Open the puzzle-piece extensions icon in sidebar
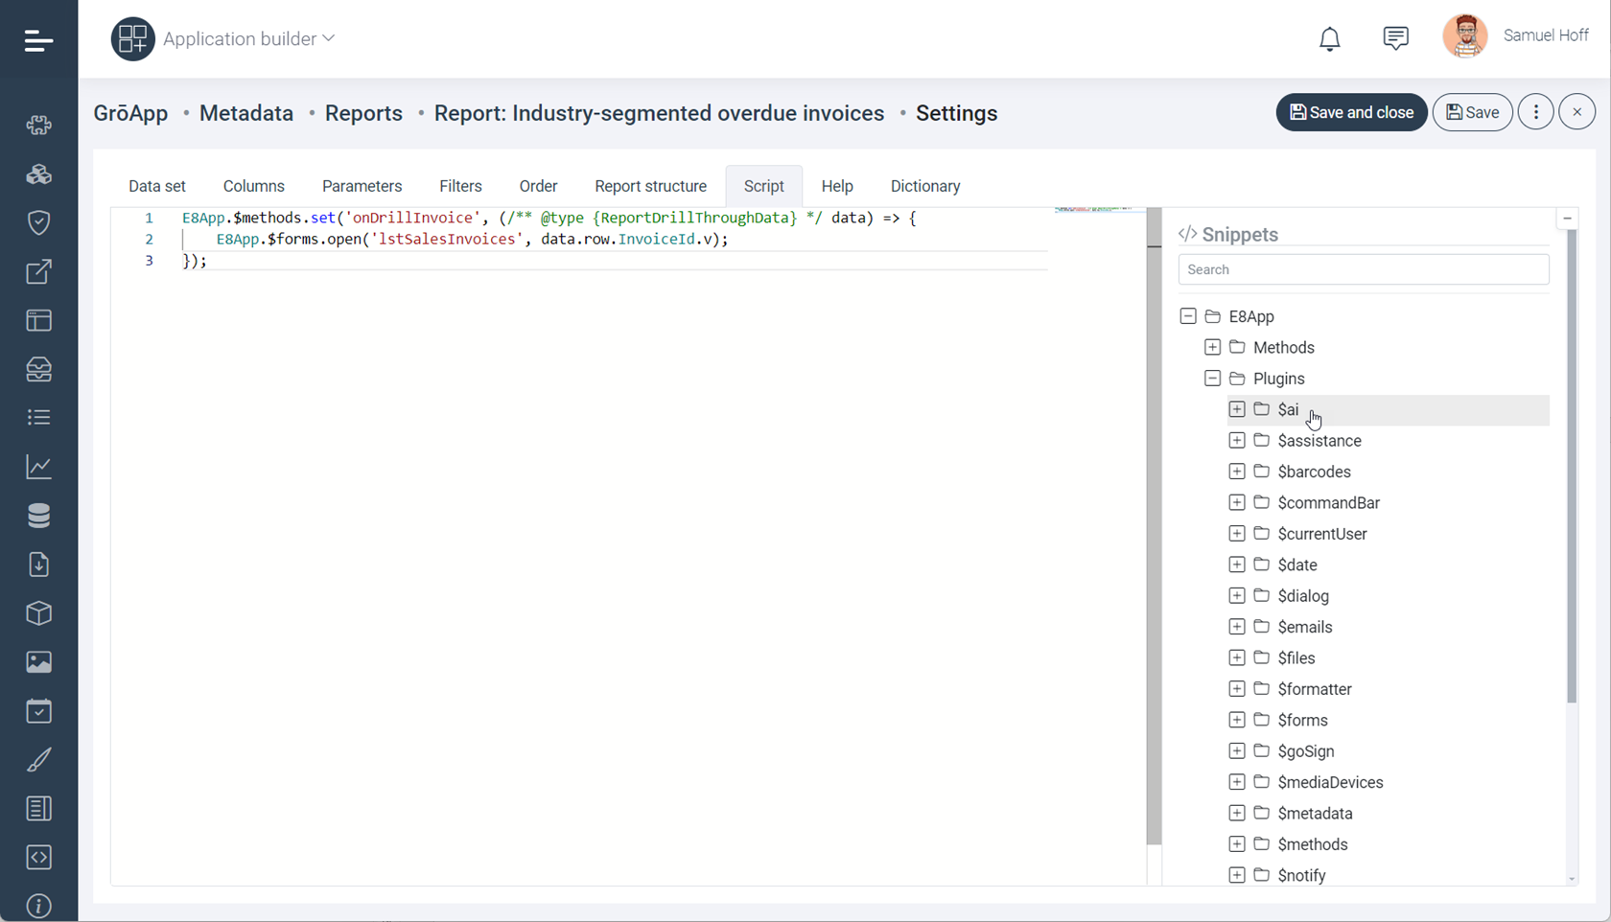The width and height of the screenshot is (1611, 922). 38,126
